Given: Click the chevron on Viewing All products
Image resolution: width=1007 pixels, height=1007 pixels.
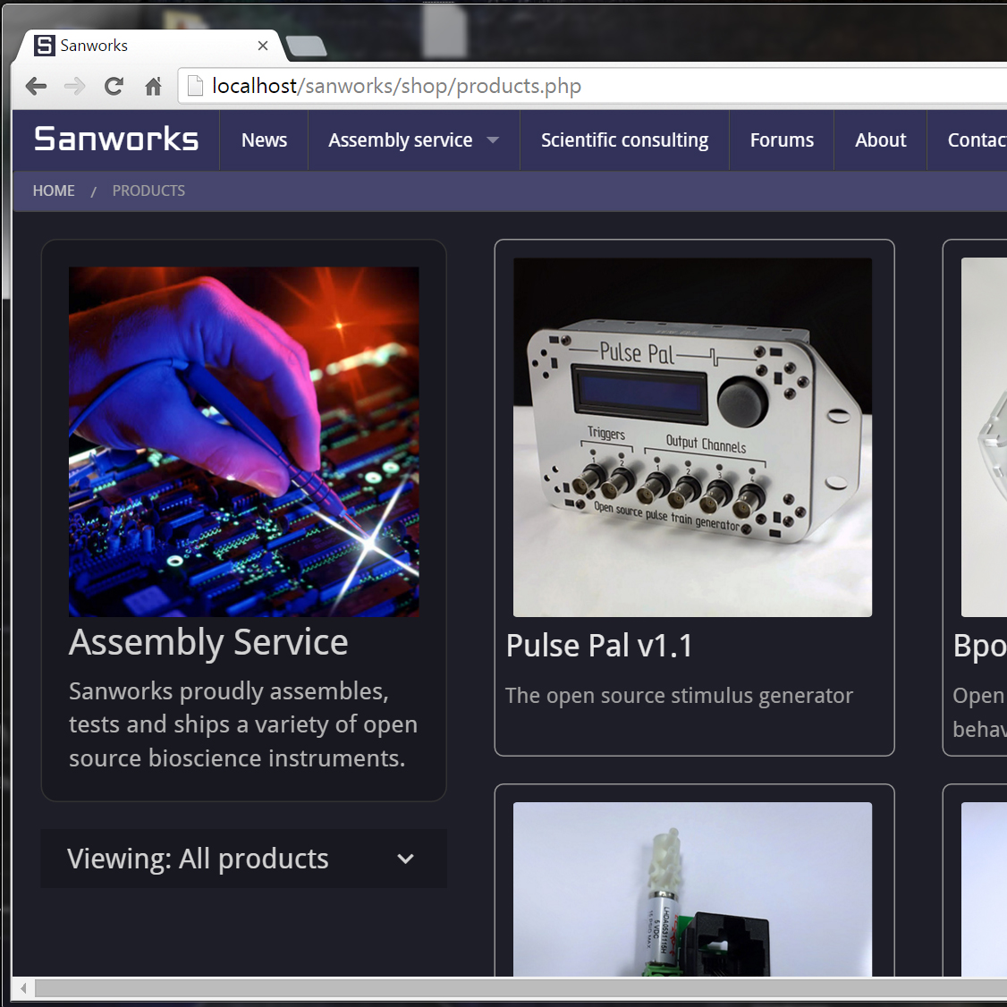Looking at the screenshot, I should tap(405, 859).
